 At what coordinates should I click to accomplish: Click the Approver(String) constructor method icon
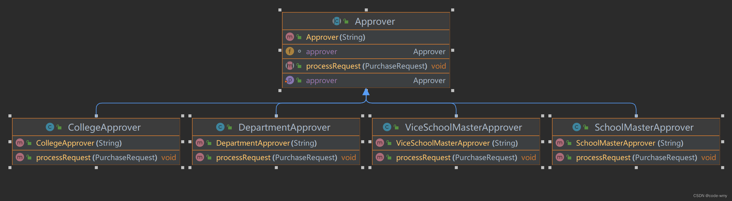click(x=290, y=37)
